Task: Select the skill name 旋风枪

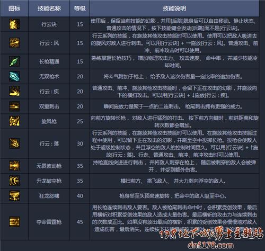Action: coord(49,121)
